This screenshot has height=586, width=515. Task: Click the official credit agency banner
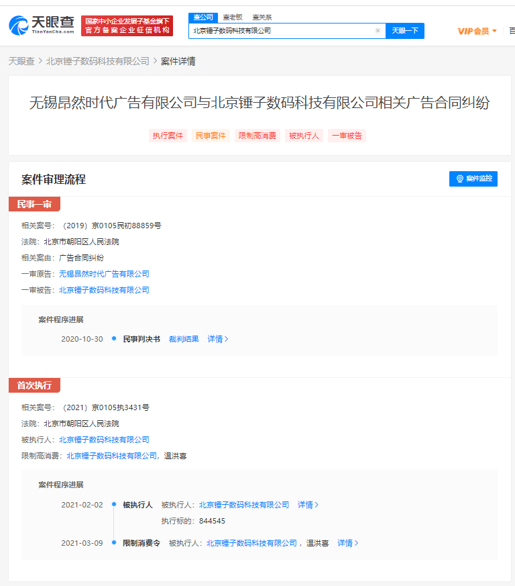127,26
